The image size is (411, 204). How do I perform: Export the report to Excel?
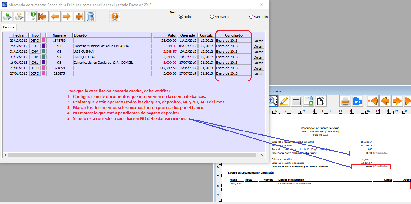(309, 101)
